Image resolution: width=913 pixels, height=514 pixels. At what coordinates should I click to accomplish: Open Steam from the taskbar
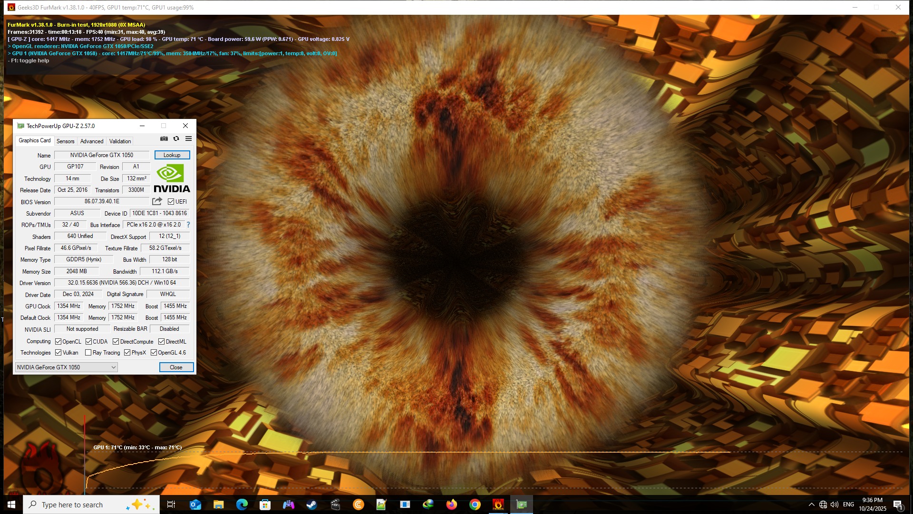click(x=311, y=504)
